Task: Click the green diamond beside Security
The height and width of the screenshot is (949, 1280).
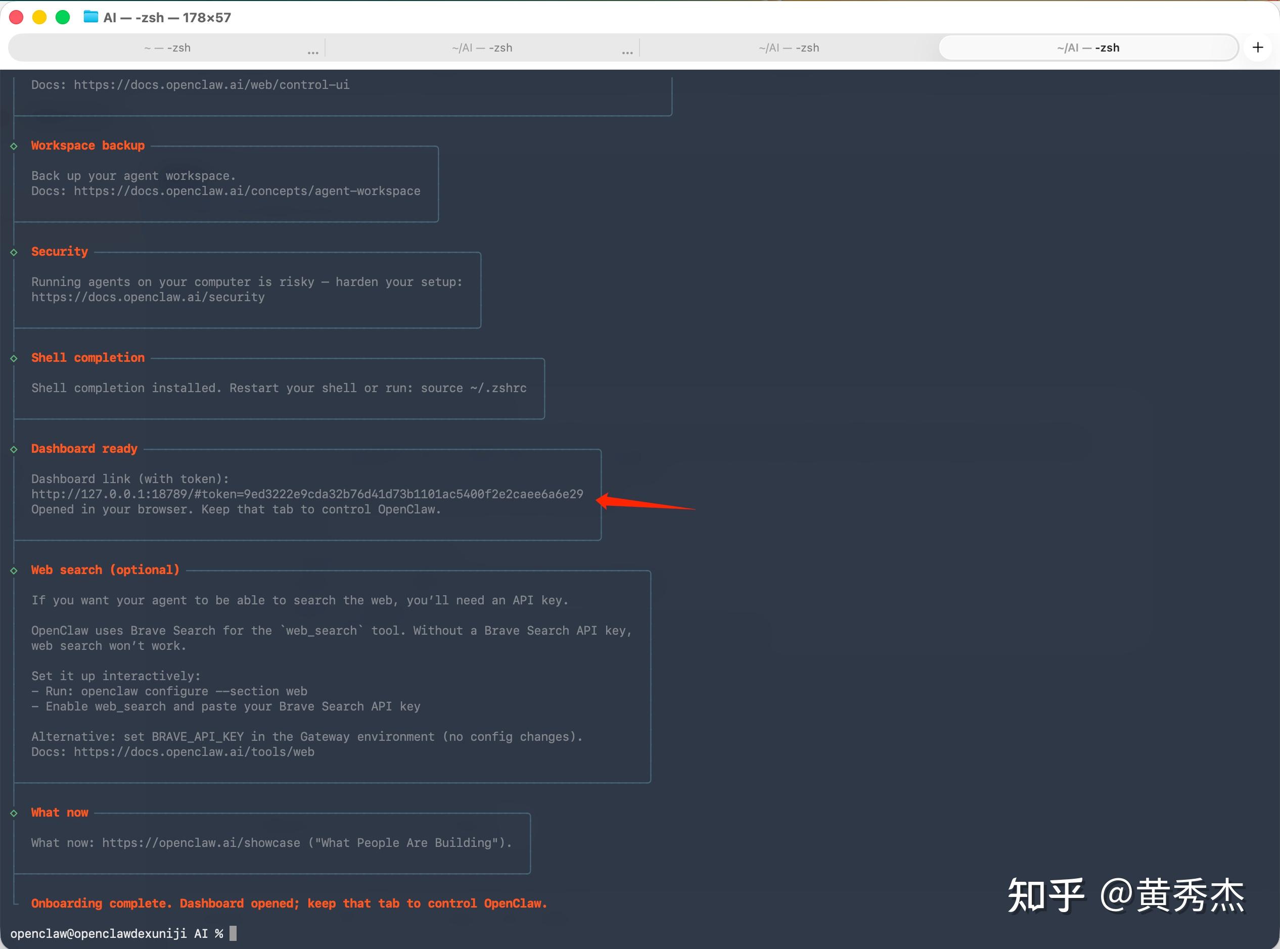Action: tap(14, 252)
